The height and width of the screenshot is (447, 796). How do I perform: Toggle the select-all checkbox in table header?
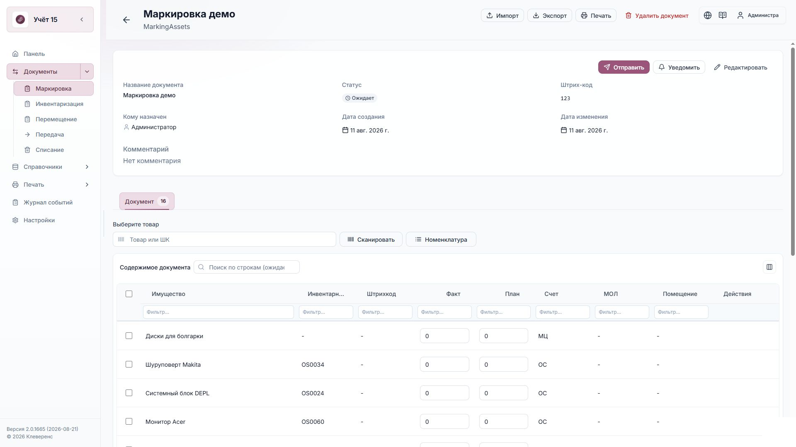pos(129,294)
